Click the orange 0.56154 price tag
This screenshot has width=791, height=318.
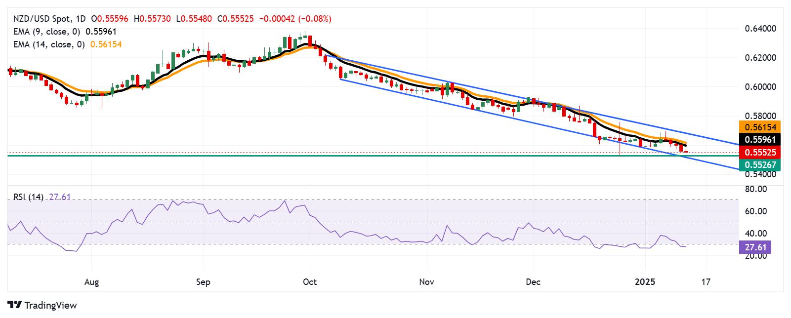click(x=759, y=127)
